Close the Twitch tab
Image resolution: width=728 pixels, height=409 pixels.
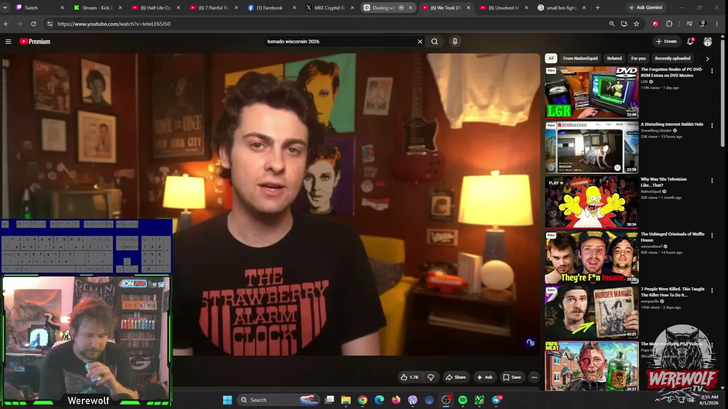(x=63, y=8)
